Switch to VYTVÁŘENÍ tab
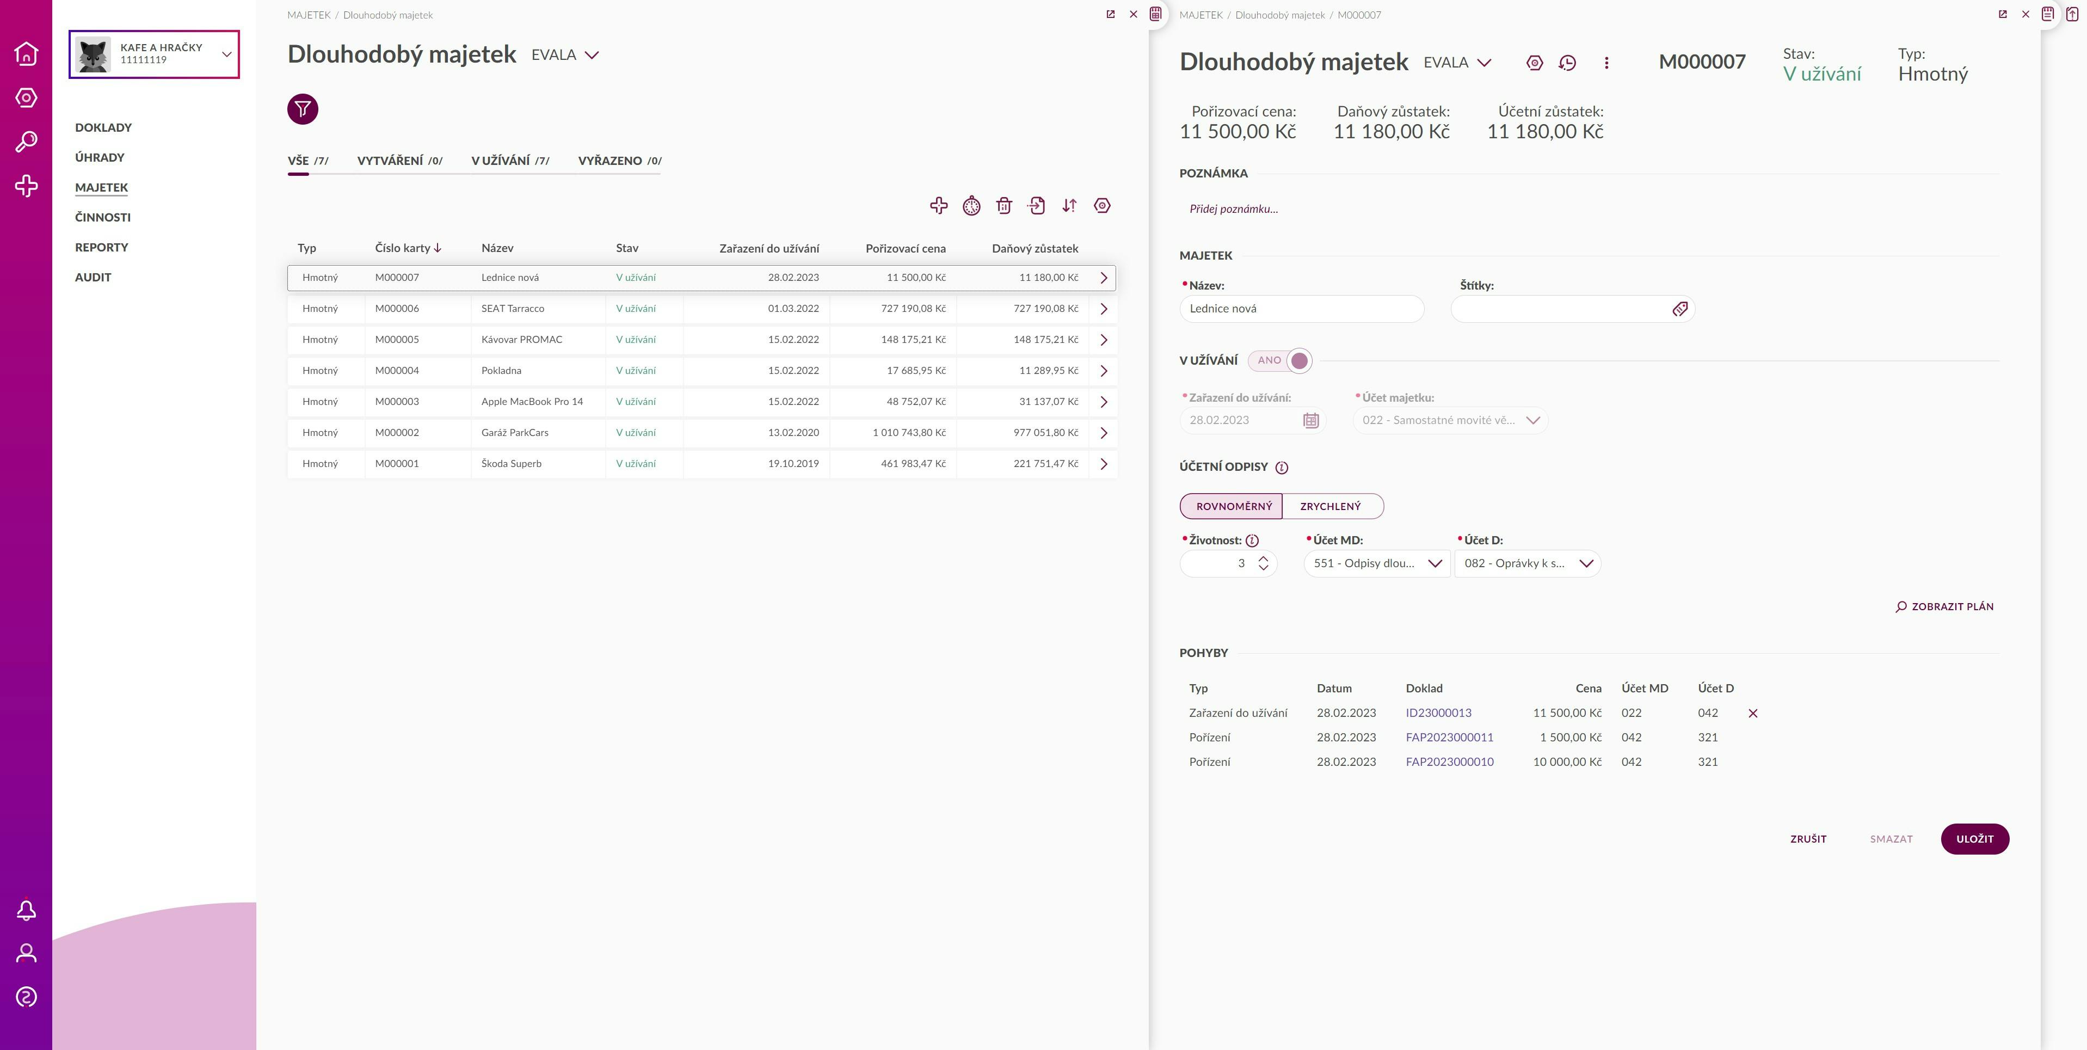Screen dimensions: 2087x1050 tap(399, 161)
